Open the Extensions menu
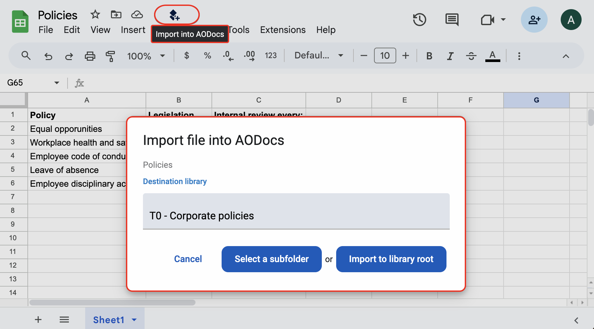The image size is (594, 329). coord(283,30)
